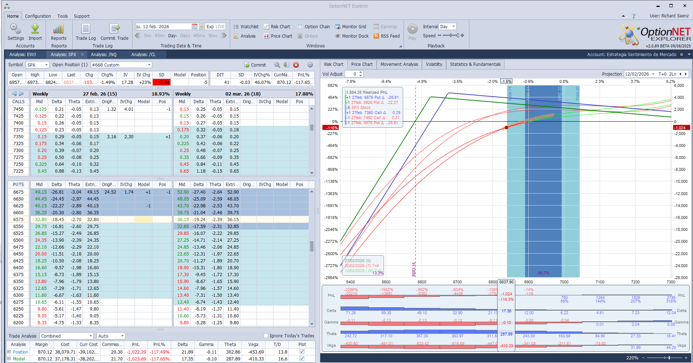Open analysis panel gear settings

tap(310, 65)
